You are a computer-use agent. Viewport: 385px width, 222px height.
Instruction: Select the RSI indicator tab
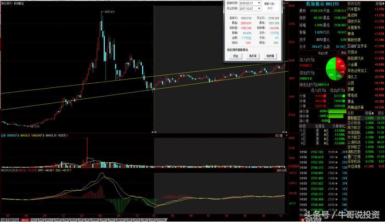[41, 220]
